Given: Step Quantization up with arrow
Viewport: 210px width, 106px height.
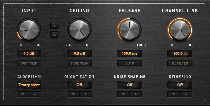Looking at the screenshot, I should [x=85, y=94].
